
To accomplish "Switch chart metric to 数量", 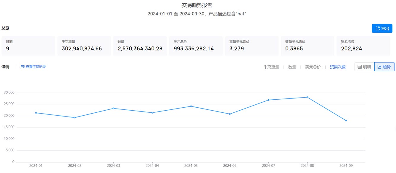I will [292, 67].
